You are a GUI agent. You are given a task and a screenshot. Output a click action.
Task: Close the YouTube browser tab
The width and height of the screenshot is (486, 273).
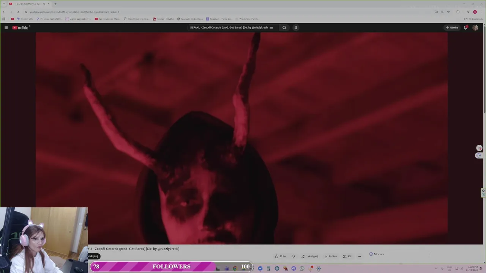pos(49,4)
